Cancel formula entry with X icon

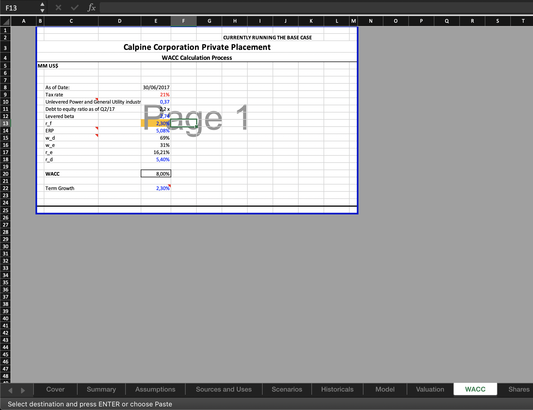tap(58, 8)
